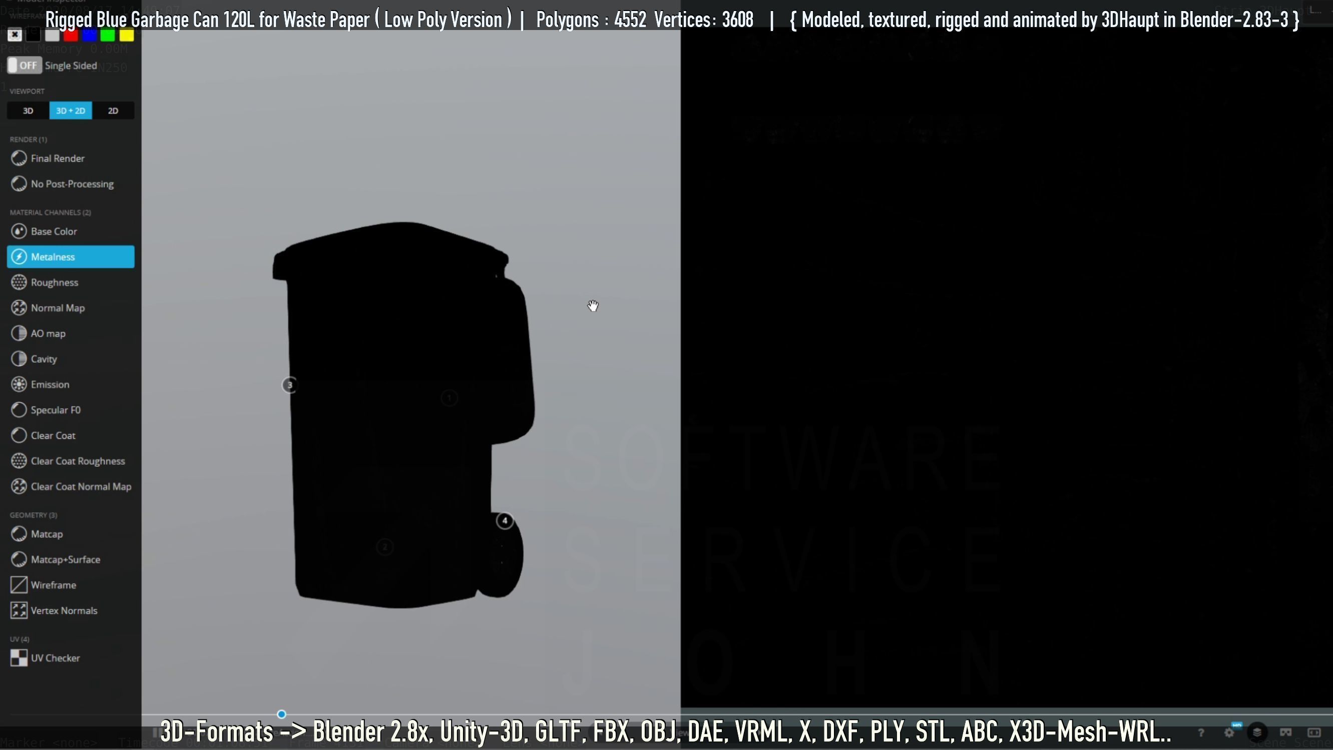Open help question mark icon
Screen dimensions: 1333x750
[x=1201, y=732]
